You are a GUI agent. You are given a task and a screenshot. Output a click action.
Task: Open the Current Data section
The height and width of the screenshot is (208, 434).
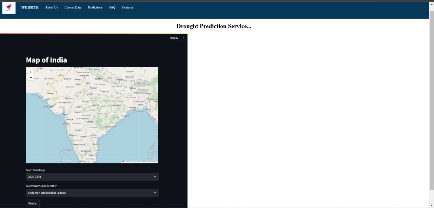click(73, 7)
